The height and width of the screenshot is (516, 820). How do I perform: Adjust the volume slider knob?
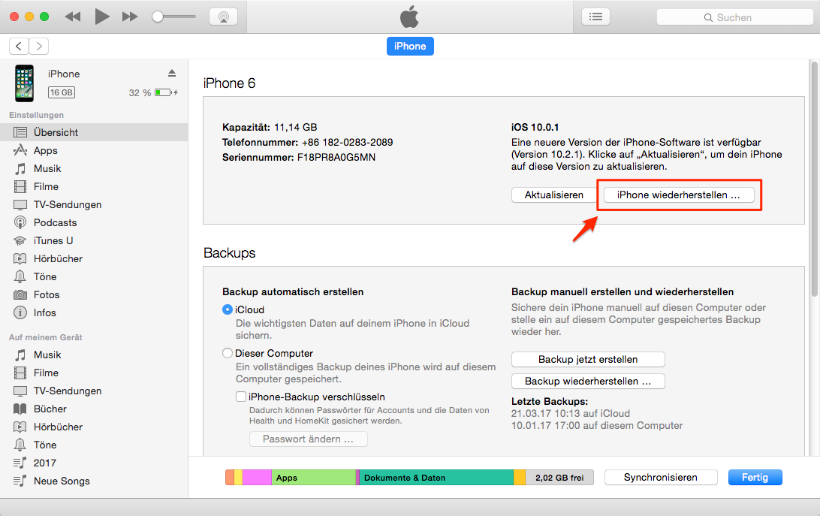coord(158,17)
